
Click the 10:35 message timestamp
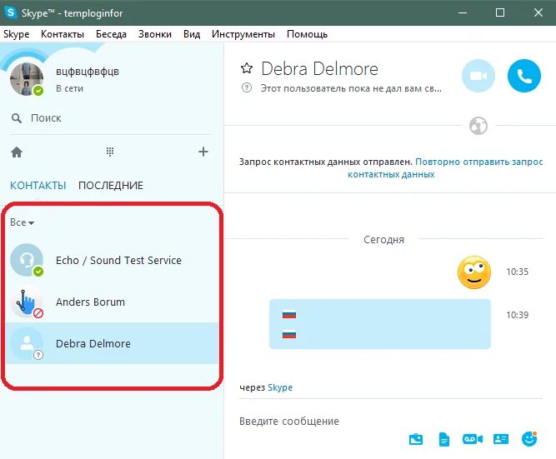point(517,272)
